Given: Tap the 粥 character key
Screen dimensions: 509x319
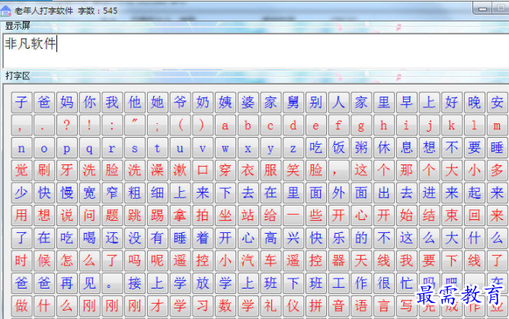Looking at the screenshot, I should tap(361, 148).
